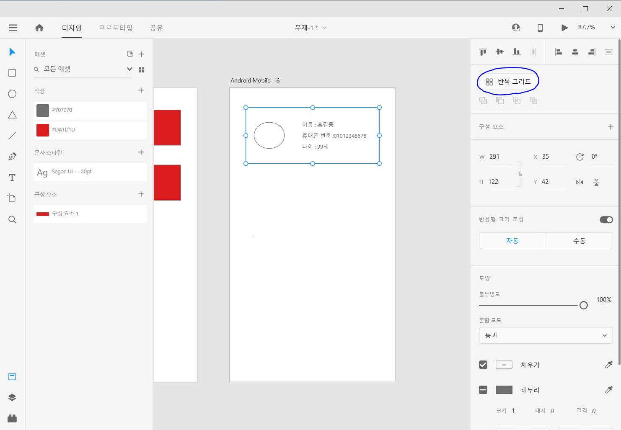621x430 pixels.
Task: Toggle 반응형 크기 조정 switch
Action: point(606,219)
